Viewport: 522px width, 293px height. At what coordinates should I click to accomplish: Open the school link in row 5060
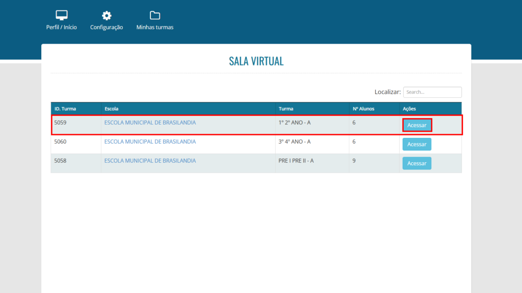click(150, 142)
